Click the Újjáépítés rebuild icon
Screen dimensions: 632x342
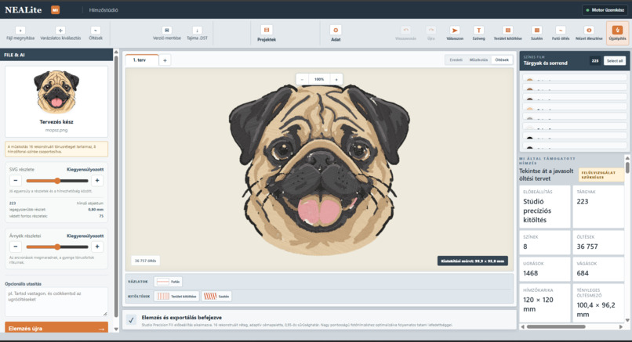[617, 33]
